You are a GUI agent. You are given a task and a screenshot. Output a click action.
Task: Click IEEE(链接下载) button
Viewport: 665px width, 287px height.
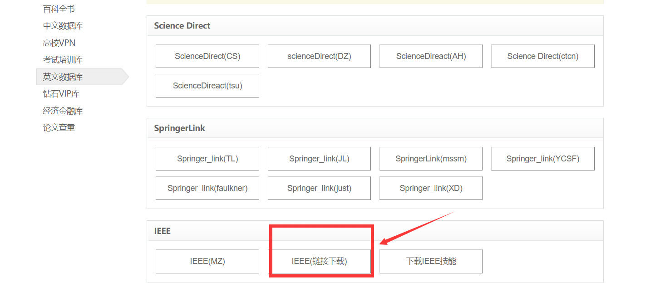click(319, 261)
